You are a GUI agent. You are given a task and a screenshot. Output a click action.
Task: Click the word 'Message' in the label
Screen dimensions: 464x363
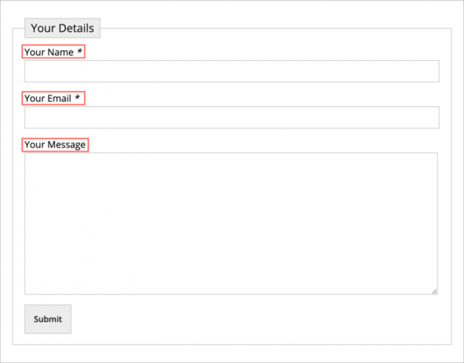67,145
